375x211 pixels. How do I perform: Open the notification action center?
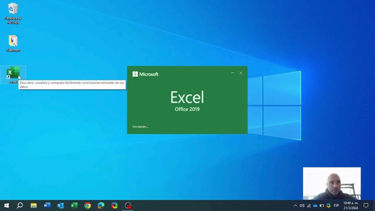tap(366, 205)
